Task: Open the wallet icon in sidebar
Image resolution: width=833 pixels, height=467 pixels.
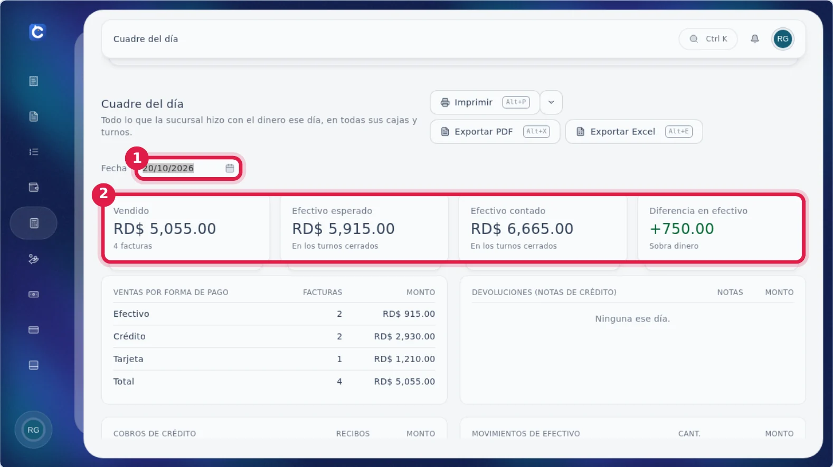Action: [34, 187]
